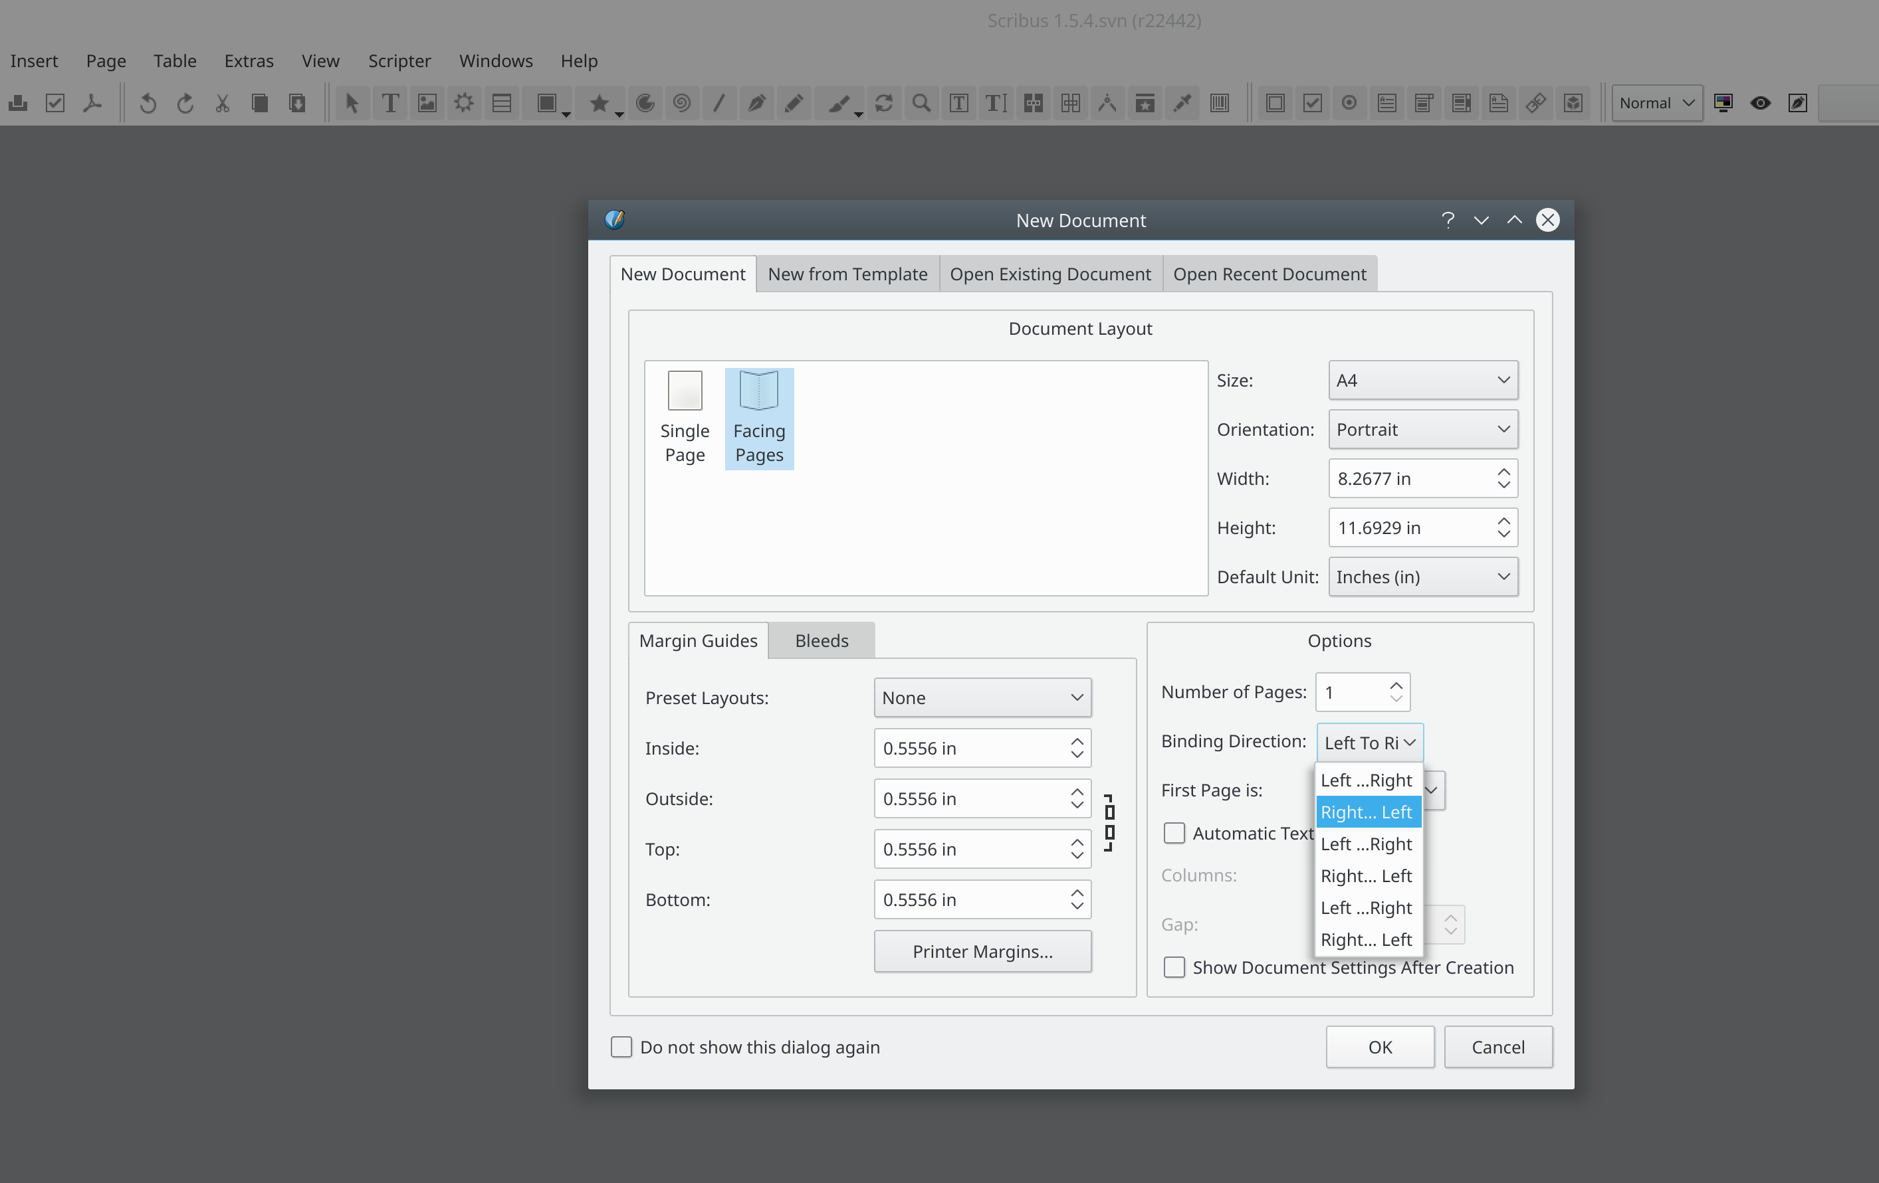
Task: Tick Do not show this dialog again
Action: click(x=621, y=1047)
